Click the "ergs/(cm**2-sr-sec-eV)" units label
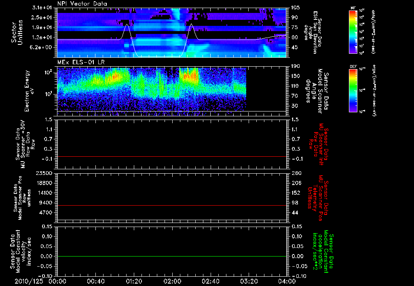The image size is (414, 286). click(x=374, y=90)
